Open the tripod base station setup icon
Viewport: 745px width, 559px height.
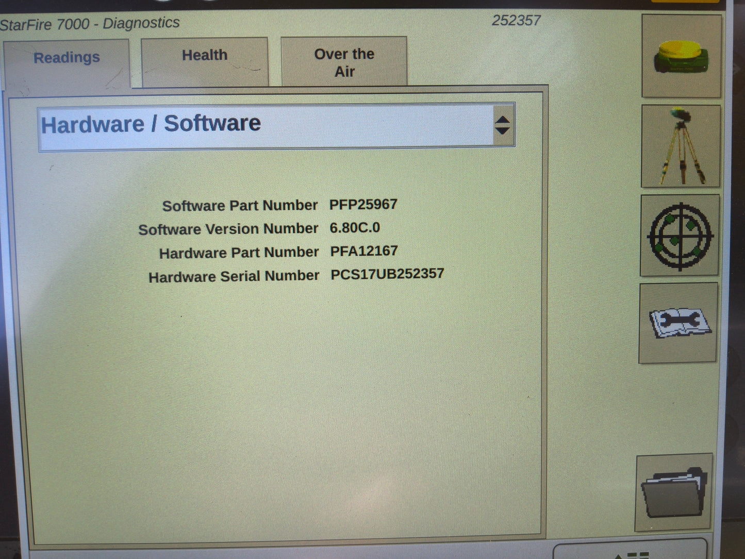point(681,146)
